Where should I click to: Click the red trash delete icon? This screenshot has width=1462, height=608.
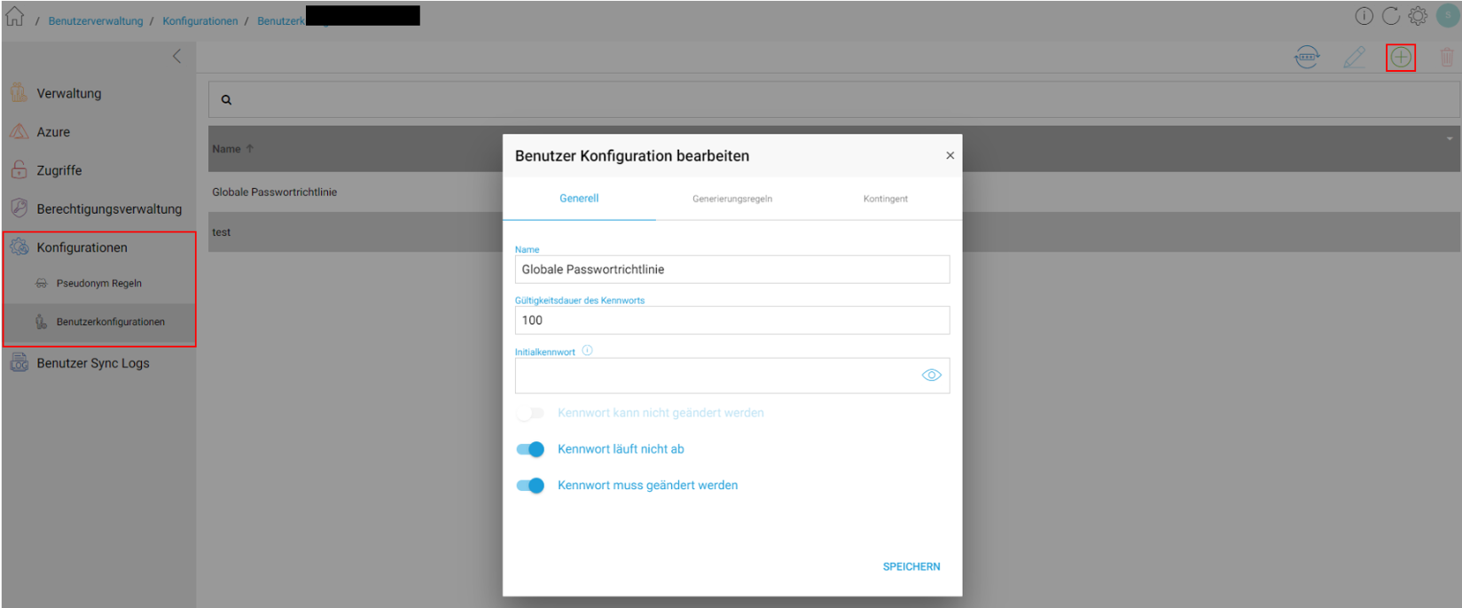click(x=1447, y=58)
